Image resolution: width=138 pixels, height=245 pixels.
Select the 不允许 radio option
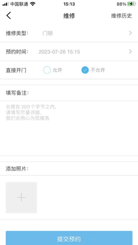click(85, 70)
